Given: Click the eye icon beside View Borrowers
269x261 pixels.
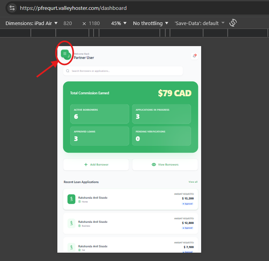Looking at the screenshot, I should [154, 164].
